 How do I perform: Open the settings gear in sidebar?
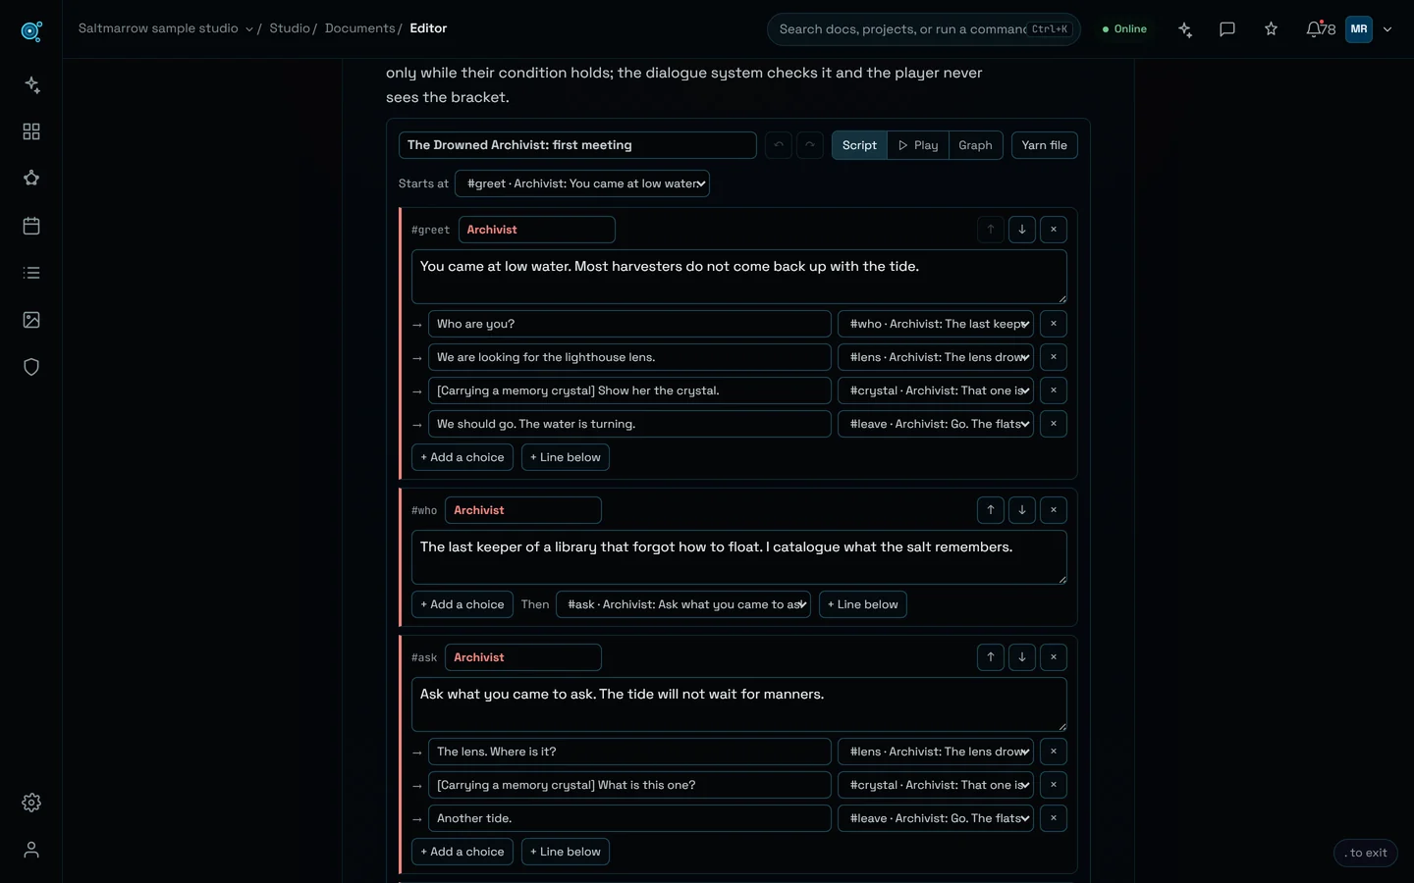(x=31, y=803)
